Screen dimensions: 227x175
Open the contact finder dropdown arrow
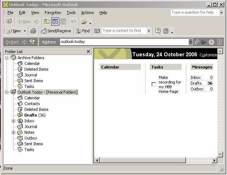[x=149, y=31]
